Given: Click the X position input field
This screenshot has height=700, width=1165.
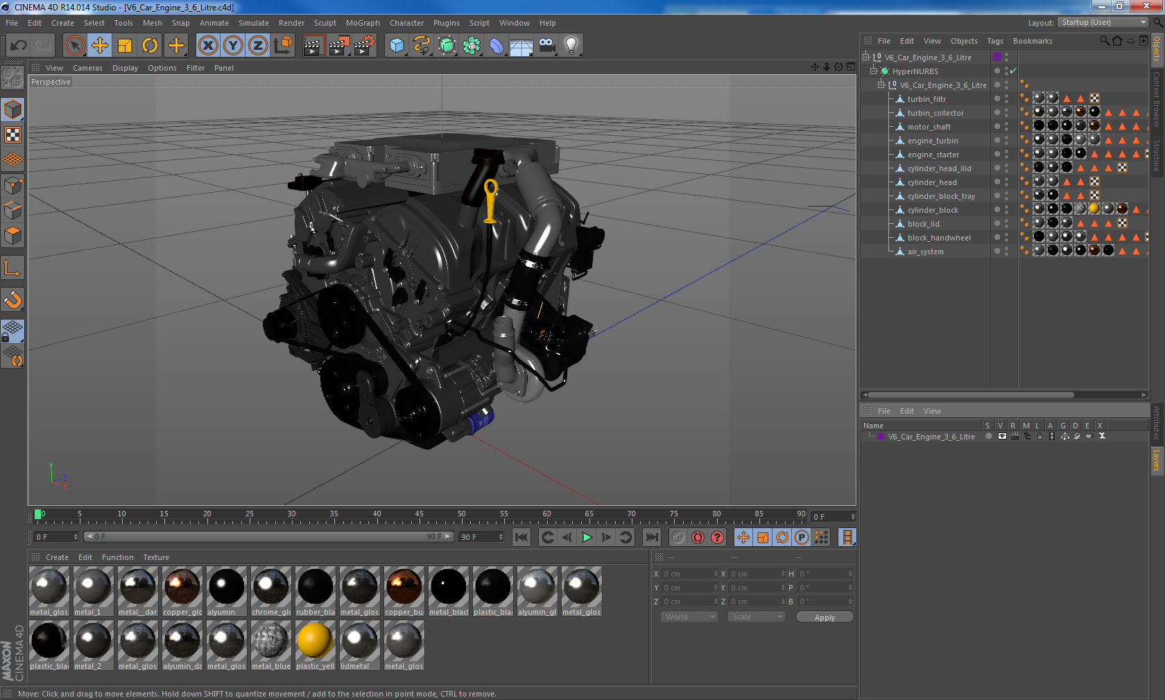Looking at the screenshot, I should pyautogui.click(x=690, y=574).
